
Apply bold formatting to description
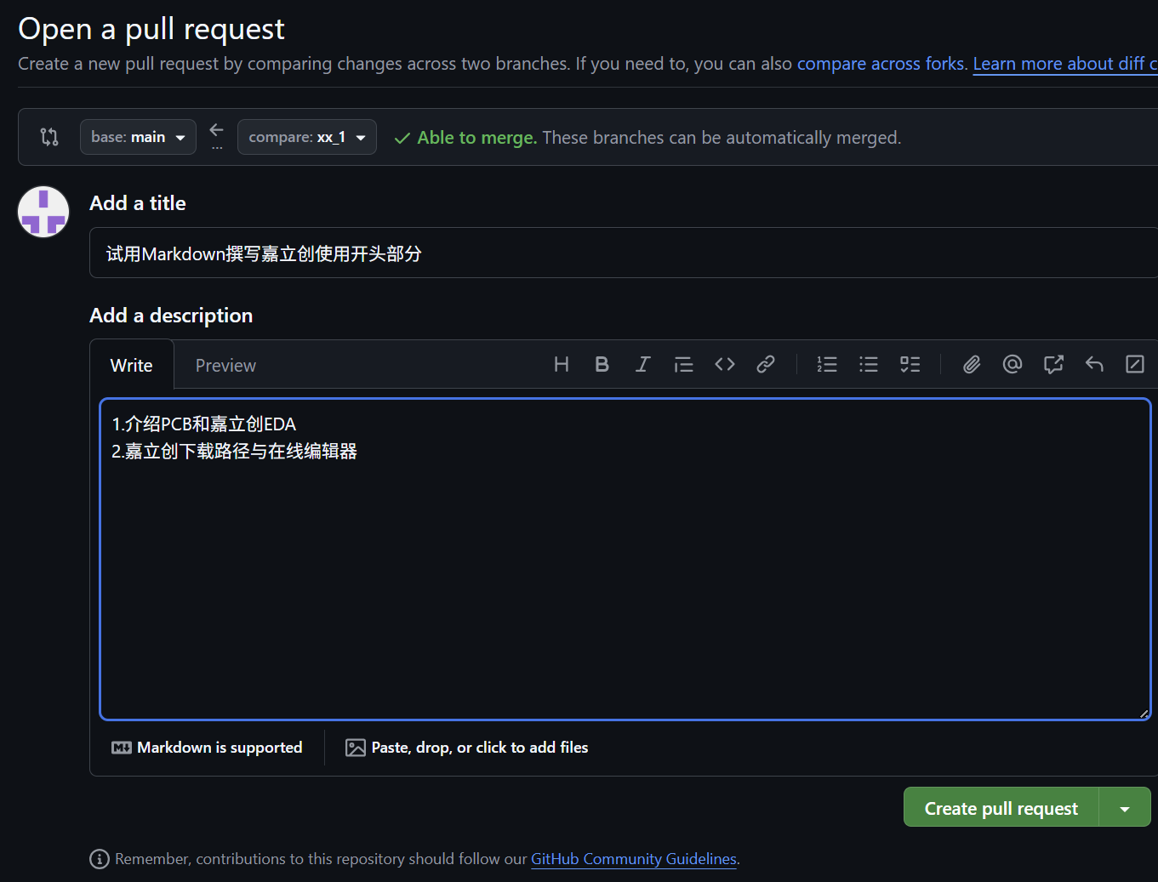tap(602, 365)
